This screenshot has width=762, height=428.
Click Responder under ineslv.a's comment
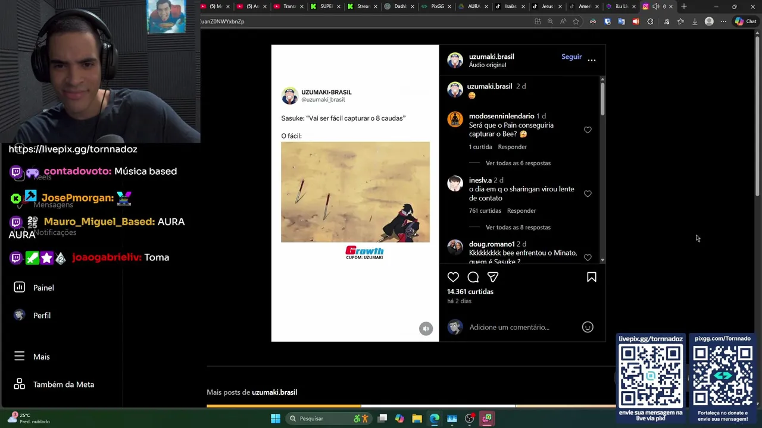coord(521,211)
